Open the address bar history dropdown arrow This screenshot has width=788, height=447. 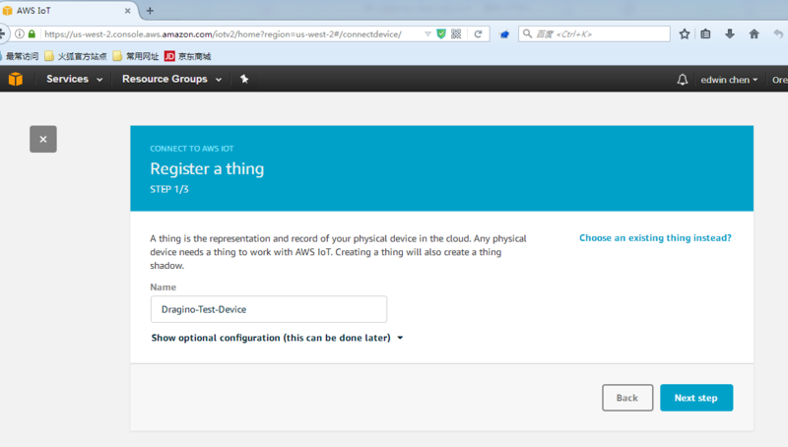click(427, 34)
